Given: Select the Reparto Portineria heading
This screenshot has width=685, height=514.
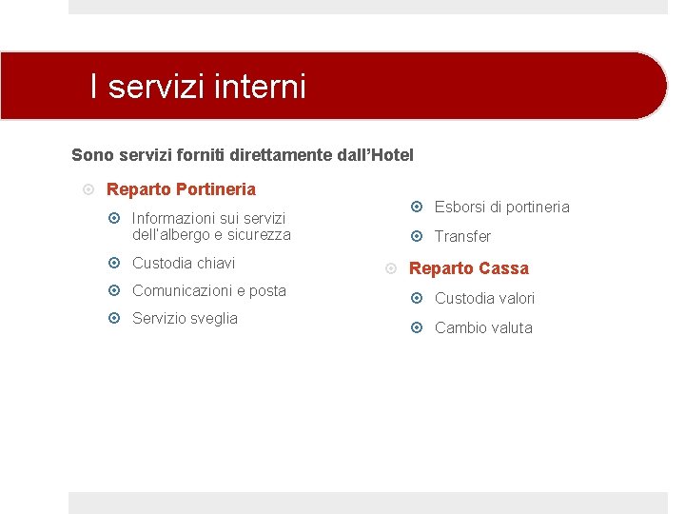Looking at the screenshot, I should pos(181,189).
